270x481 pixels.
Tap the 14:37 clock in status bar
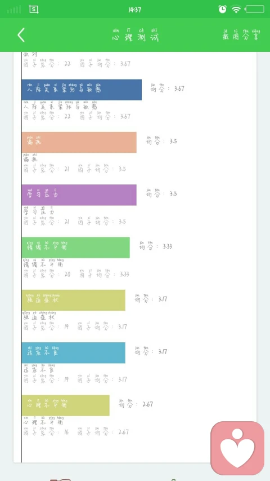pos(135,10)
